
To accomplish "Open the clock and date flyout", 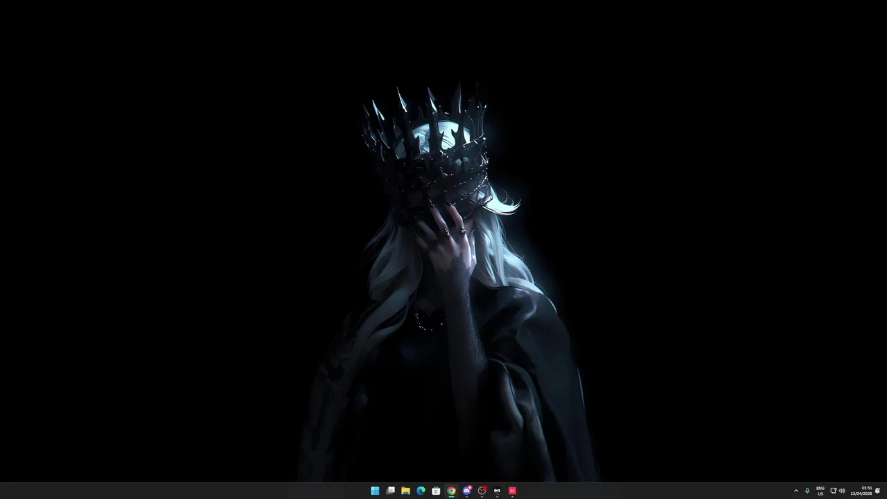I will [861, 491].
